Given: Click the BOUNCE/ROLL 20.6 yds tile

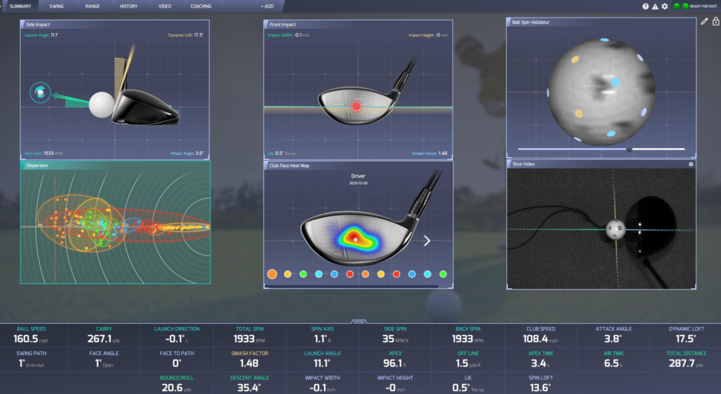Looking at the screenshot, I should tap(177, 384).
